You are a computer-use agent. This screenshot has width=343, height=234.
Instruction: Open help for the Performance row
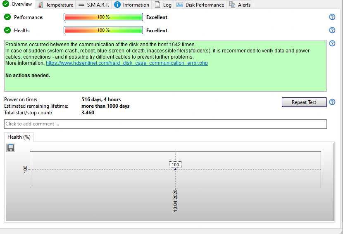click(x=332, y=17)
